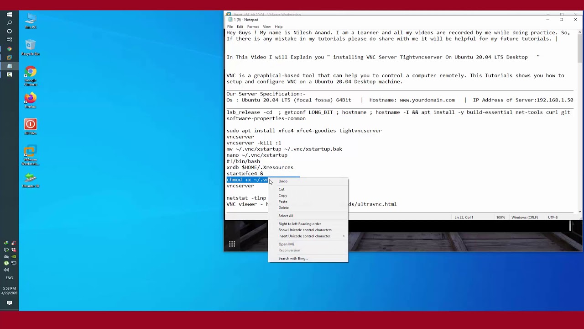Open the Windows Start button in taskbar

click(x=9, y=14)
